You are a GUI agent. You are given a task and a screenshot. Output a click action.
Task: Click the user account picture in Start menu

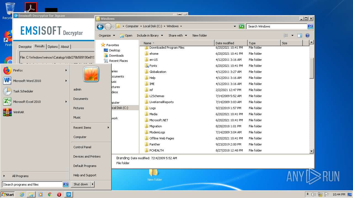(x=91, y=74)
